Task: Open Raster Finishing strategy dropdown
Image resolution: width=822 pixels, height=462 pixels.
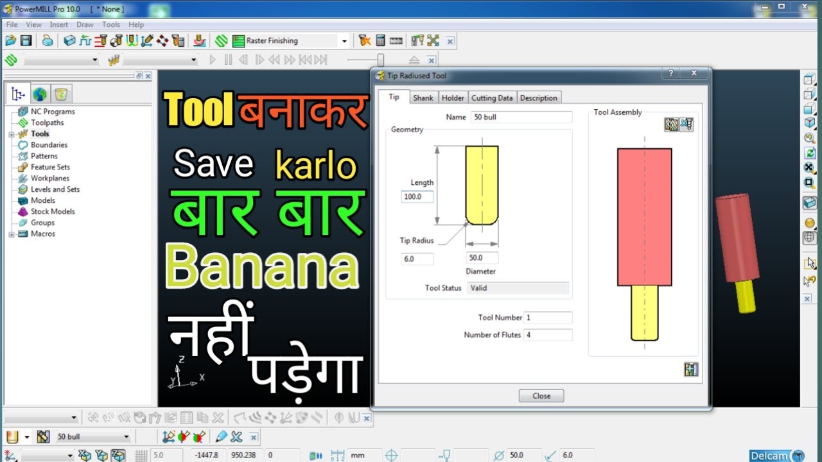Action: (x=344, y=41)
